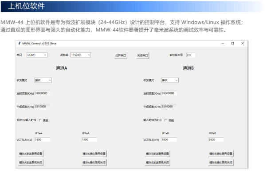The image size is (267, 175).
Task: Click the IFRxB label
Action: [x=212, y=133]
